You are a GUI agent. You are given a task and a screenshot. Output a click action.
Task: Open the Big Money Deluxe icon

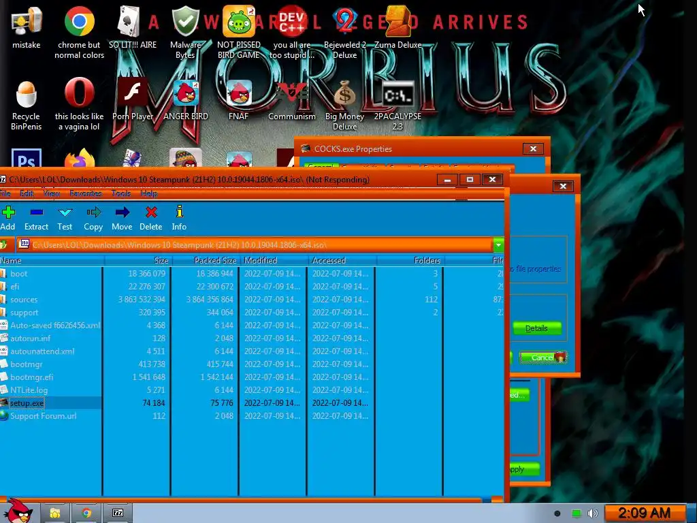(345, 106)
